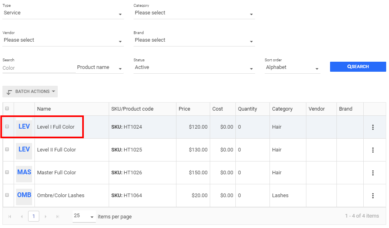
Task: Open three-dot menu for Level II Full Color
Action: [373, 150]
